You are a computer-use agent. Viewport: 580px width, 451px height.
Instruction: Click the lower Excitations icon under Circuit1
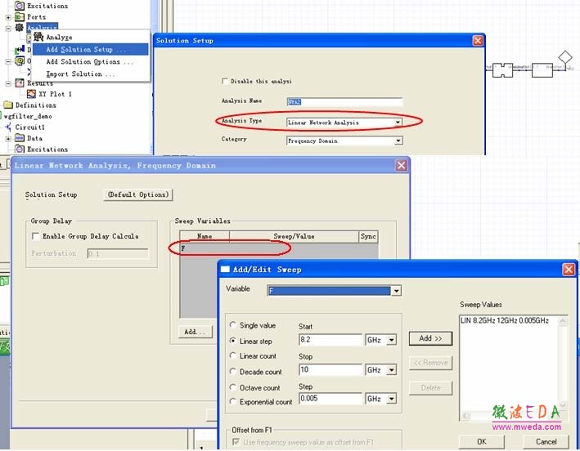(20, 149)
